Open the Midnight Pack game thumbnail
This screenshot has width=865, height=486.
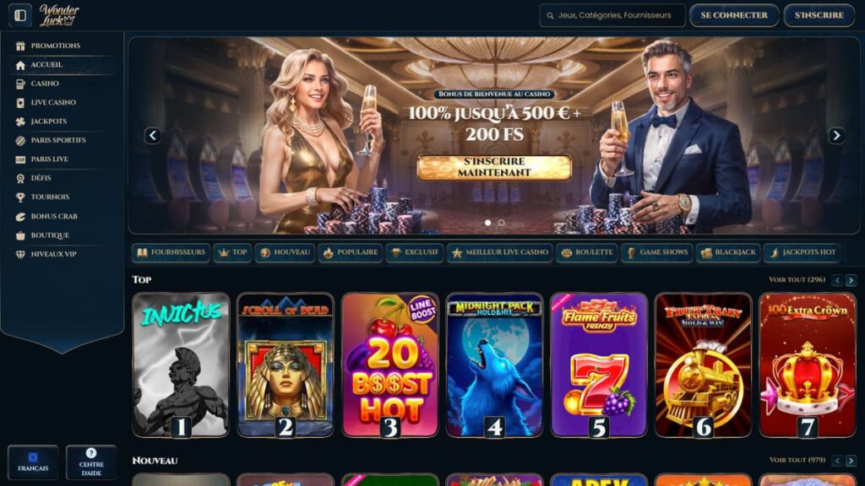tap(494, 364)
